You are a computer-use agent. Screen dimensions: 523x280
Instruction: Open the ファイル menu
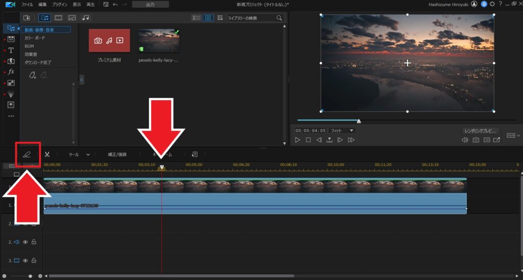27,4
